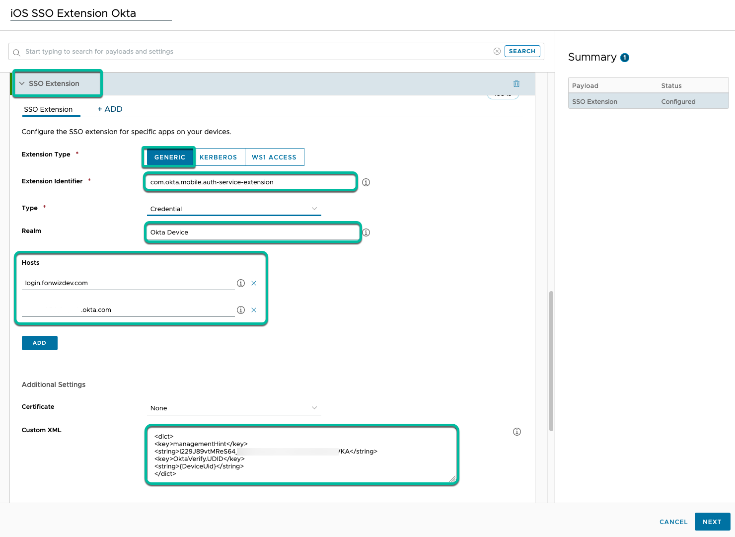Select Generic extension type

click(169, 157)
